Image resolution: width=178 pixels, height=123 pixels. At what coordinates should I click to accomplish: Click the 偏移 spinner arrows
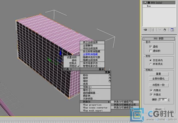(168, 100)
